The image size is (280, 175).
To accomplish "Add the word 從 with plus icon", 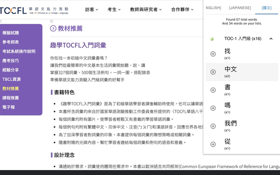I will click(213, 144).
